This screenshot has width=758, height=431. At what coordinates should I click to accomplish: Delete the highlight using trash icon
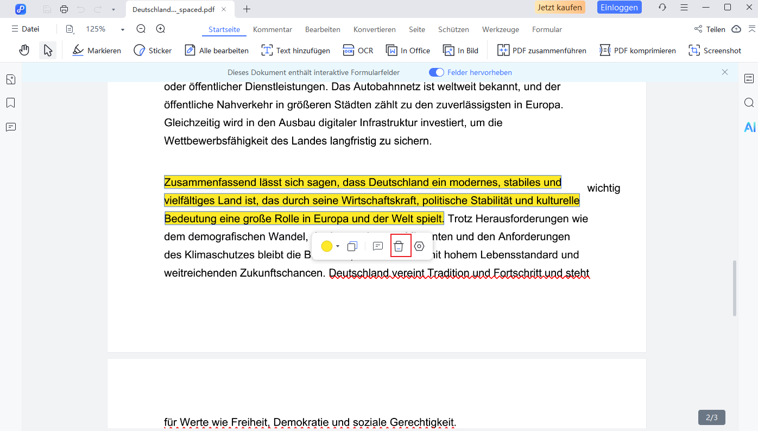tap(399, 246)
